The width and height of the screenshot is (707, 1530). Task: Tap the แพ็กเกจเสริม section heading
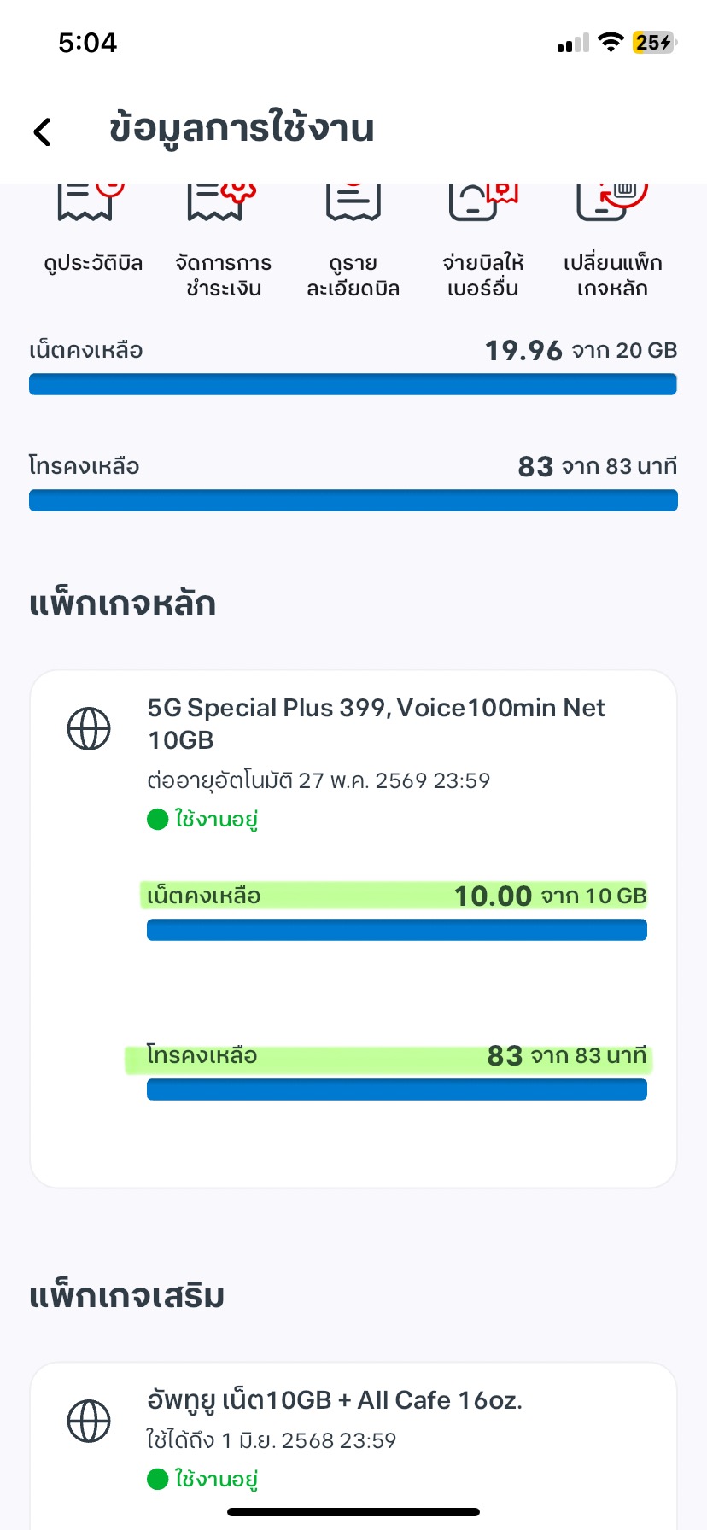(127, 1296)
